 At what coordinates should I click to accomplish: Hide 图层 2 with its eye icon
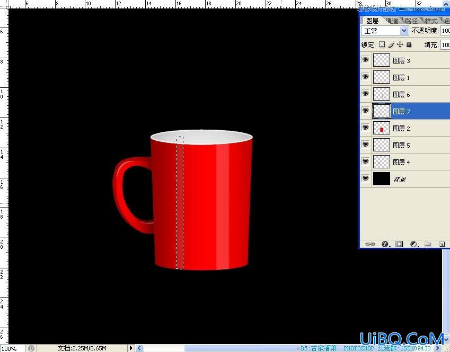365,127
